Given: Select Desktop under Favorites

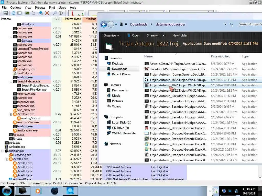Looking at the screenshot, I should [x=117, y=64].
